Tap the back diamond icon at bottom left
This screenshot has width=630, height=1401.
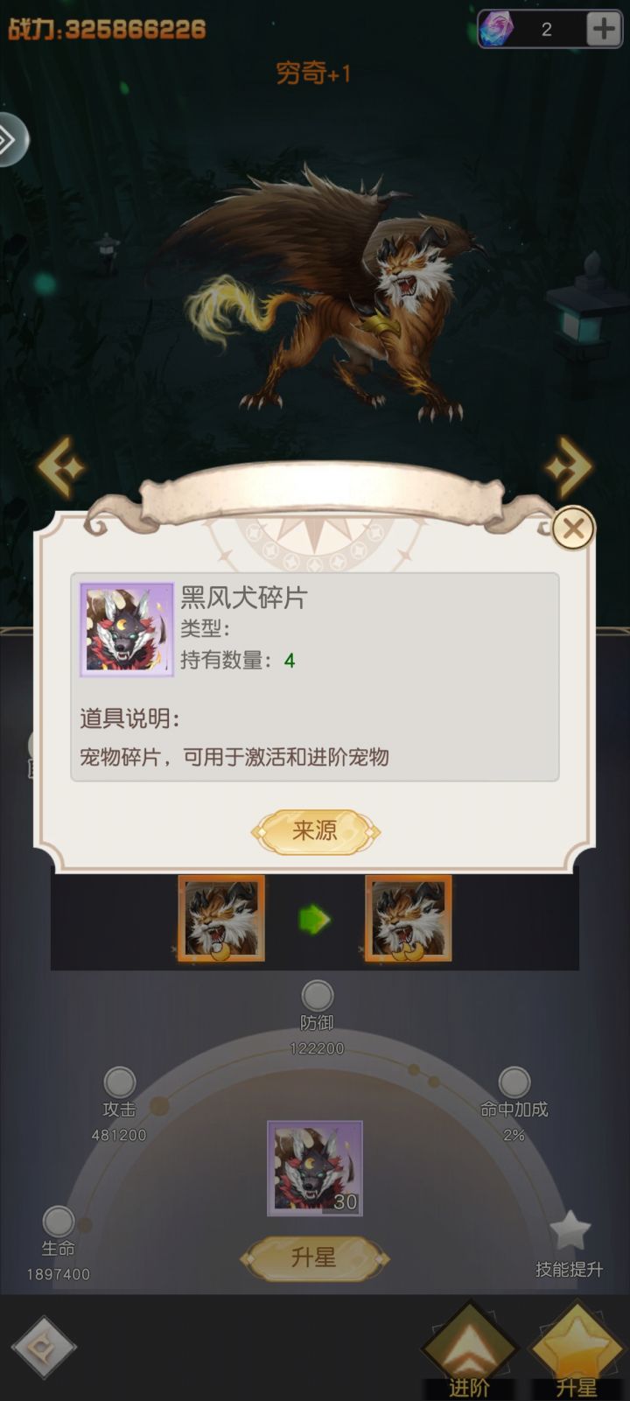(44, 1348)
